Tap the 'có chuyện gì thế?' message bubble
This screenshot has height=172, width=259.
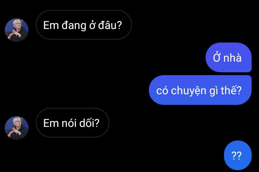[200, 90]
